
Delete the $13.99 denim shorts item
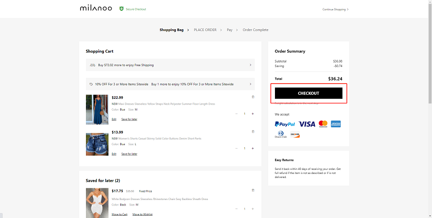(x=253, y=132)
